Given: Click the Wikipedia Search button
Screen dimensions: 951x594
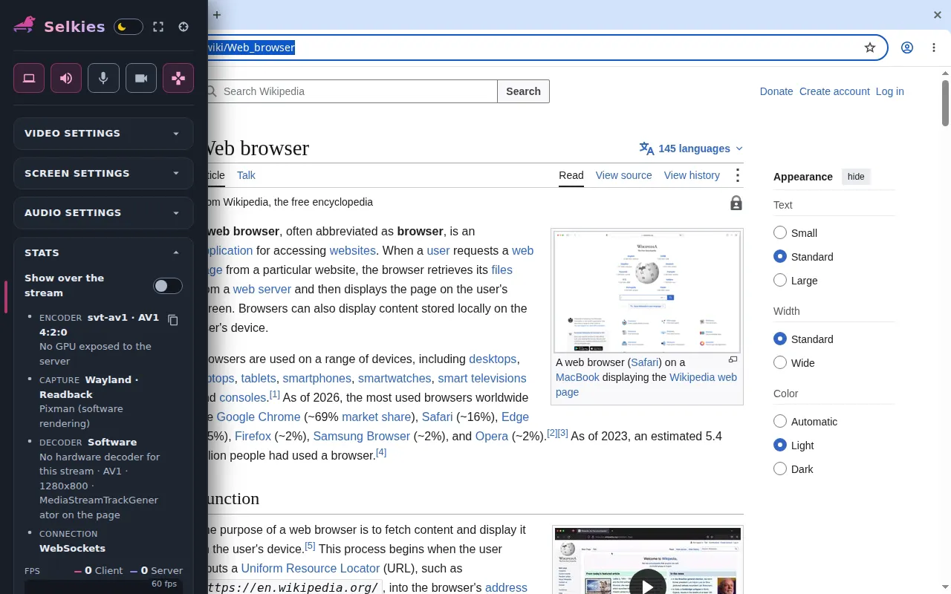Looking at the screenshot, I should [524, 91].
